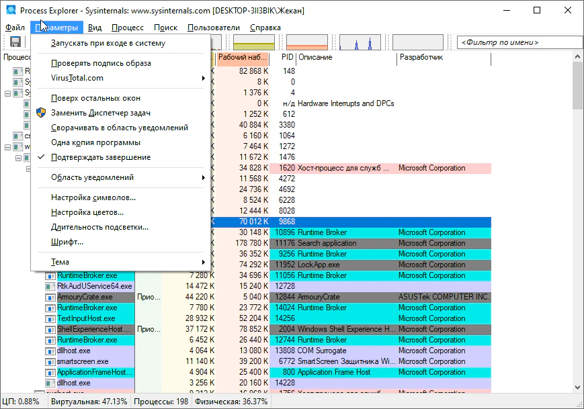Click the TextInputHost.exe process icon
The width and height of the screenshot is (584, 409).
tap(50, 318)
